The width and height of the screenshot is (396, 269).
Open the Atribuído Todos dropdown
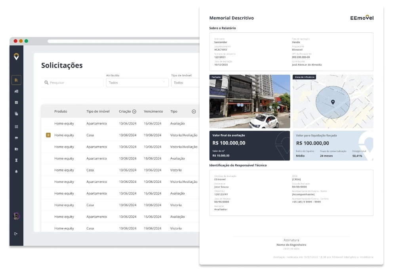click(x=137, y=83)
